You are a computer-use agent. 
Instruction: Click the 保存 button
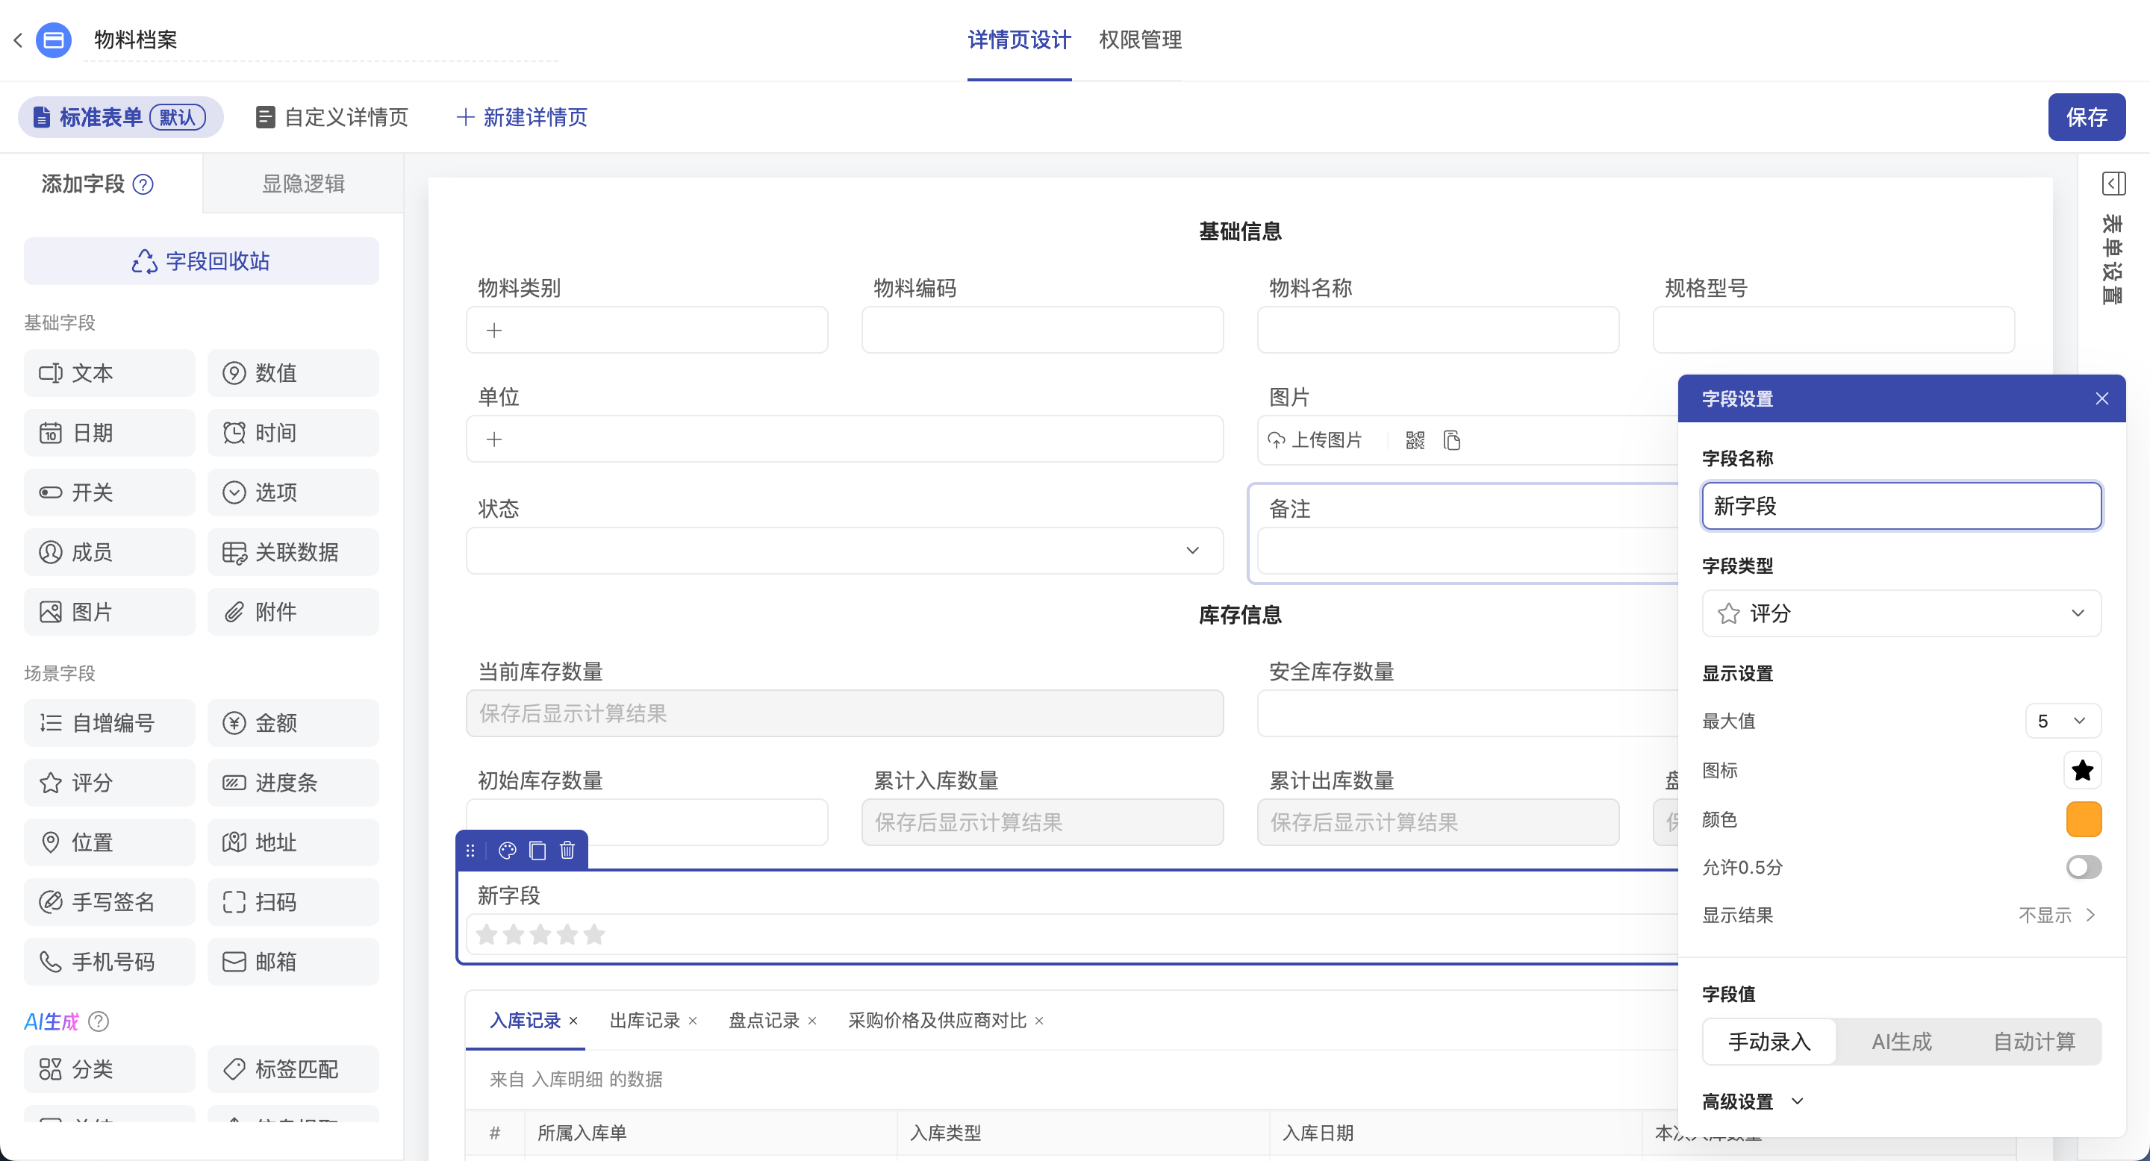(x=2086, y=116)
